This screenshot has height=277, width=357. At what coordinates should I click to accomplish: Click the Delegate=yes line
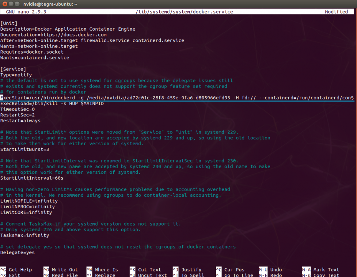coord(17,253)
